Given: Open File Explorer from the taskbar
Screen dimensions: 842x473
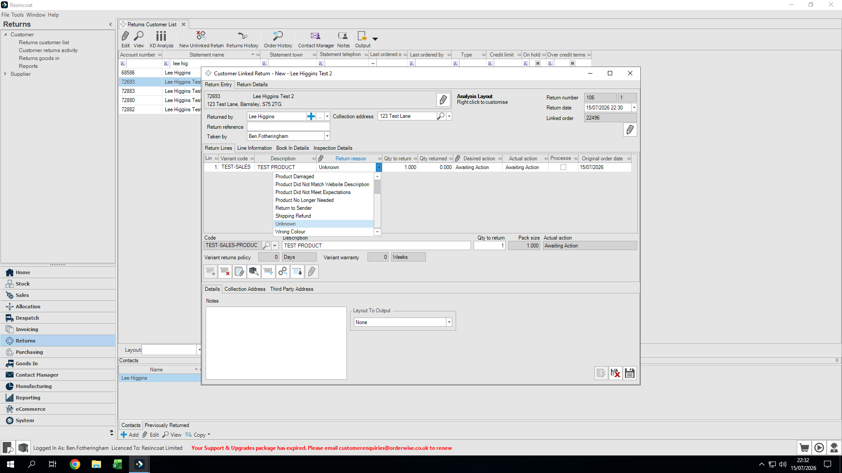Looking at the screenshot, I should pyautogui.click(x=96, y=464).
